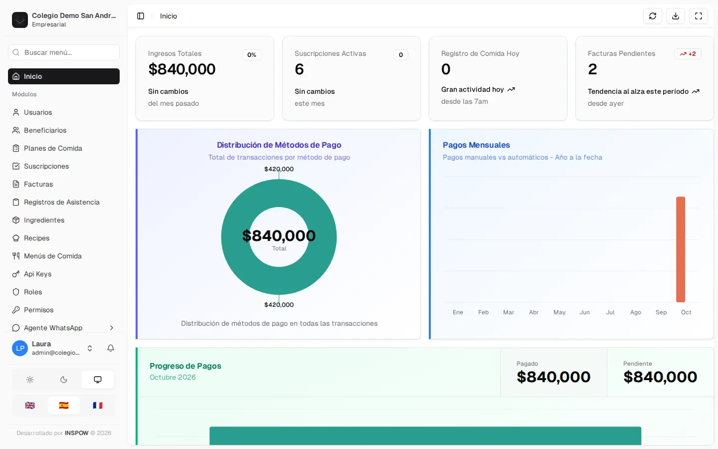Viewport: 718px width, 449px height.
Task: Enter fullscreen mode via the header icon
Action: pyautogui.click(x=699, y=16)
